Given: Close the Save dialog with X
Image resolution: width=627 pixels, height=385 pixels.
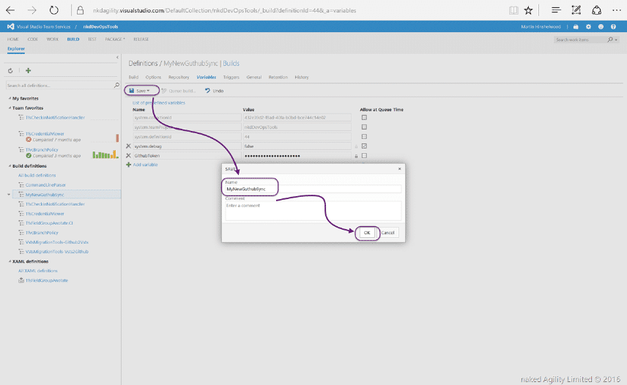Looking at the screenshot, I should pyautogui.click(x=399, y=168).
